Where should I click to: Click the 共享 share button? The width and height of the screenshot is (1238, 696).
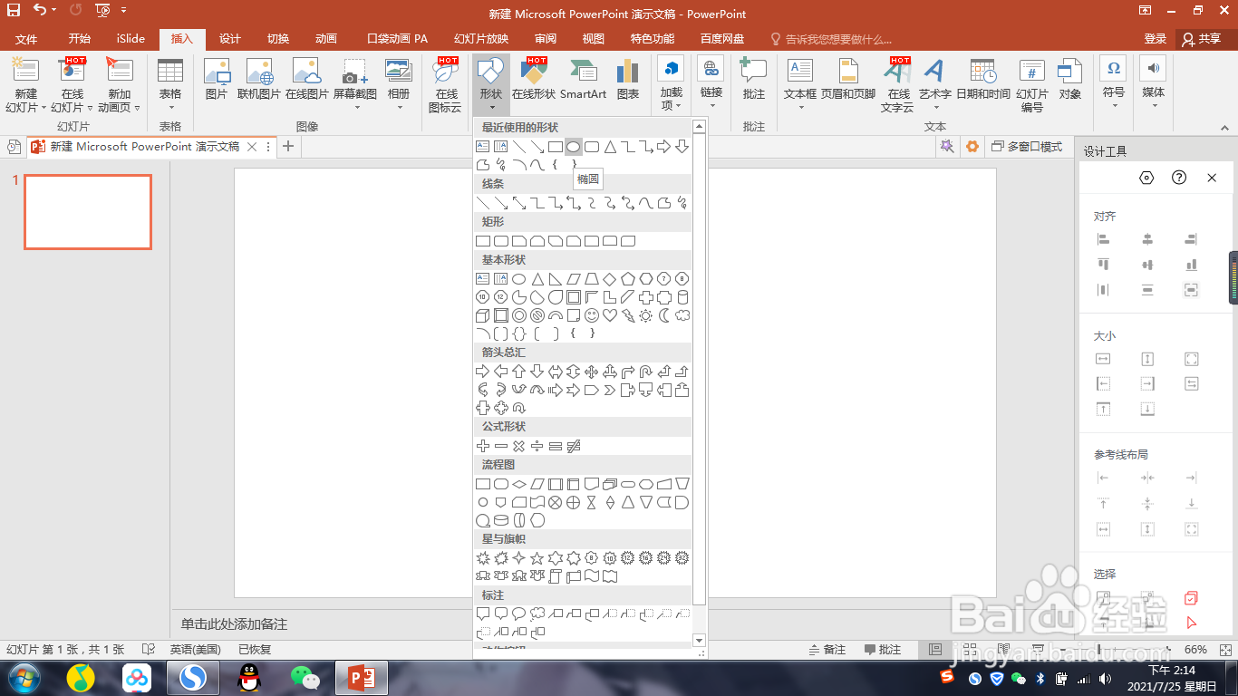pyautogui.click(x=1203, y=39)
